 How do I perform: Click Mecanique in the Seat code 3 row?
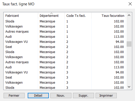point(47,78)
